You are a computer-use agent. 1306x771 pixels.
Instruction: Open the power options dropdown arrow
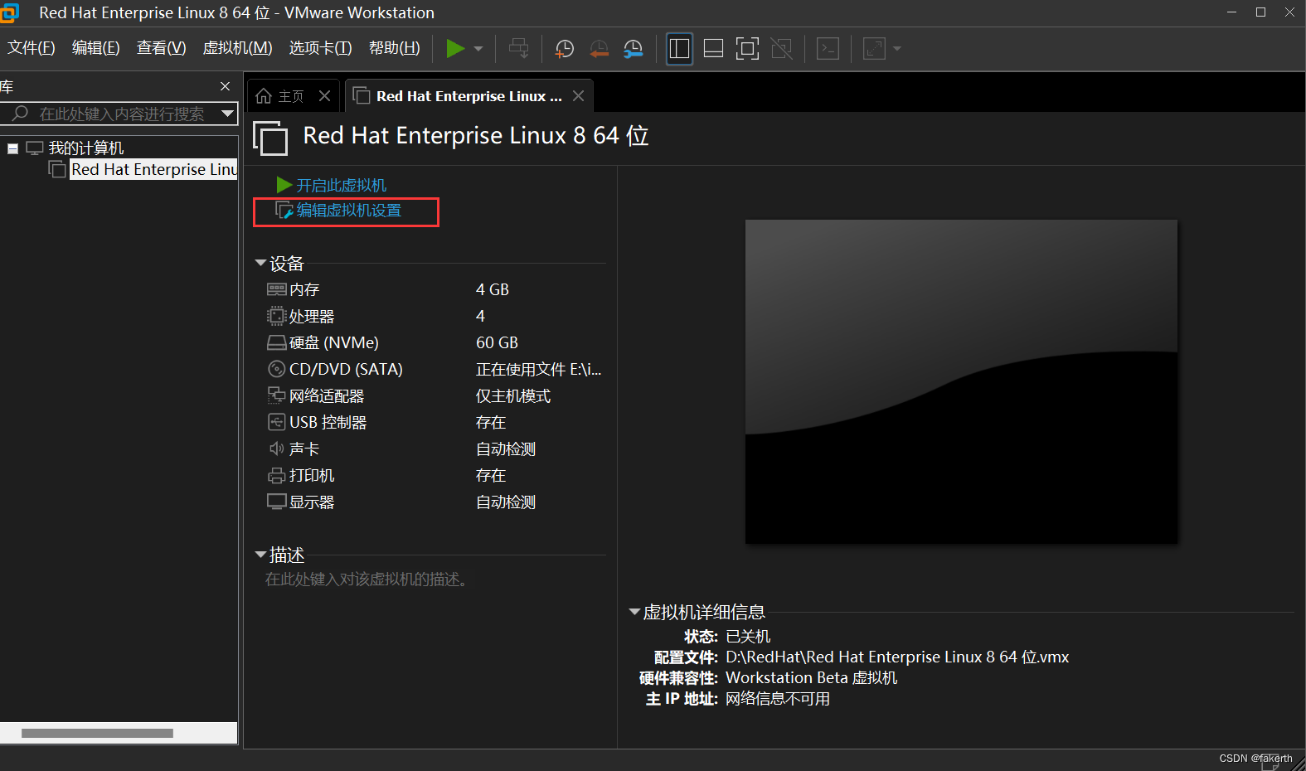click(478, 49)
